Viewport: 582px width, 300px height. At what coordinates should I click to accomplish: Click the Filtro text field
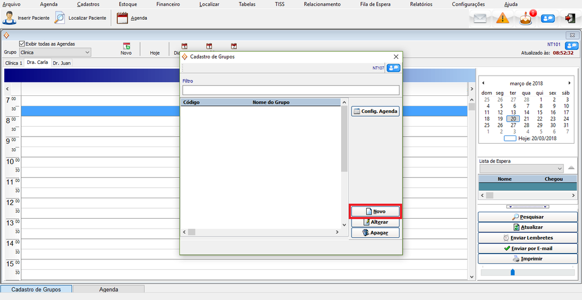tap(290, 90)
